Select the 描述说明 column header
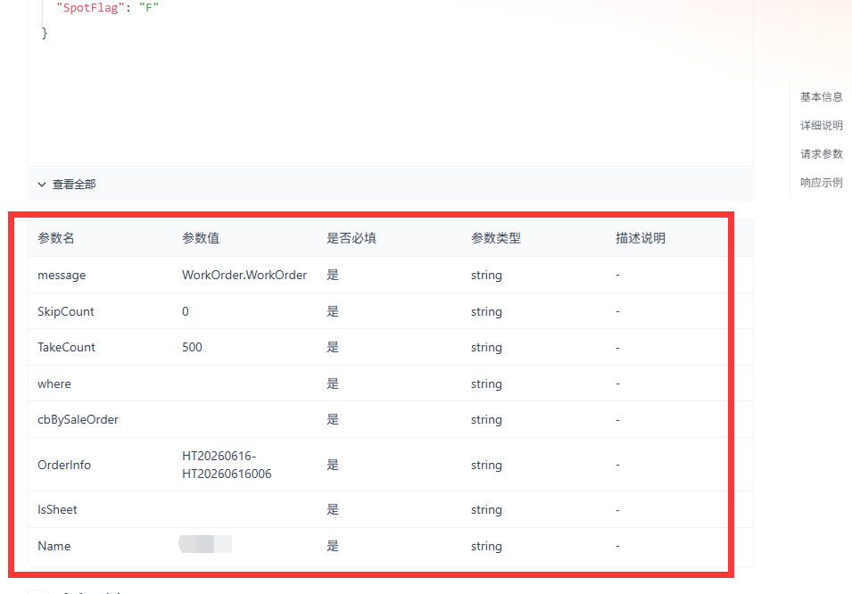 640,238
